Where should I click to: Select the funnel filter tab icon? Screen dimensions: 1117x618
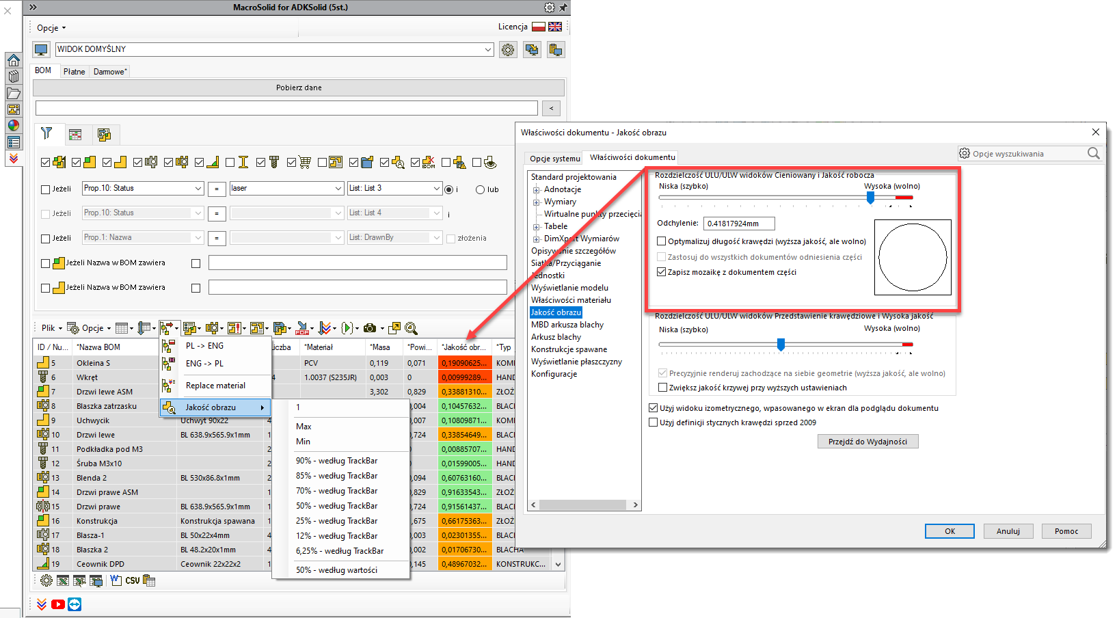click(46, 134)
